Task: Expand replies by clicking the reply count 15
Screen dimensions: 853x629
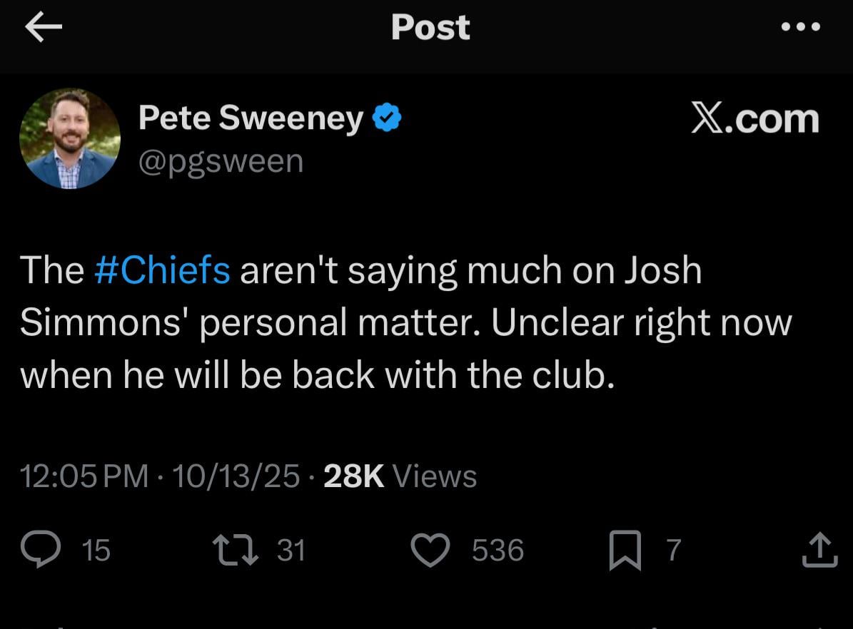Action: pyautogui.click(x=96, y=551)
